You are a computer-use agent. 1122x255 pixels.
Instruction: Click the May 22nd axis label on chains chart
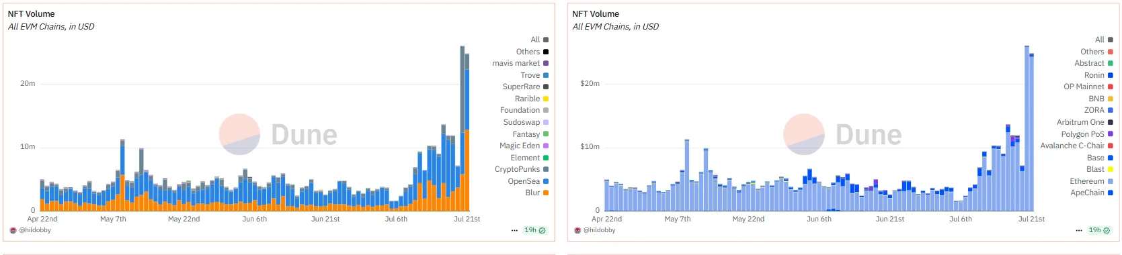tap(748, 219)
